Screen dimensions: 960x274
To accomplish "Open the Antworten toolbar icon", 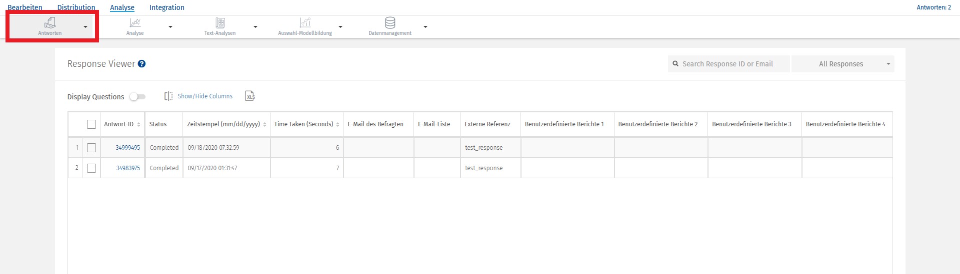I will click(50, 23).
